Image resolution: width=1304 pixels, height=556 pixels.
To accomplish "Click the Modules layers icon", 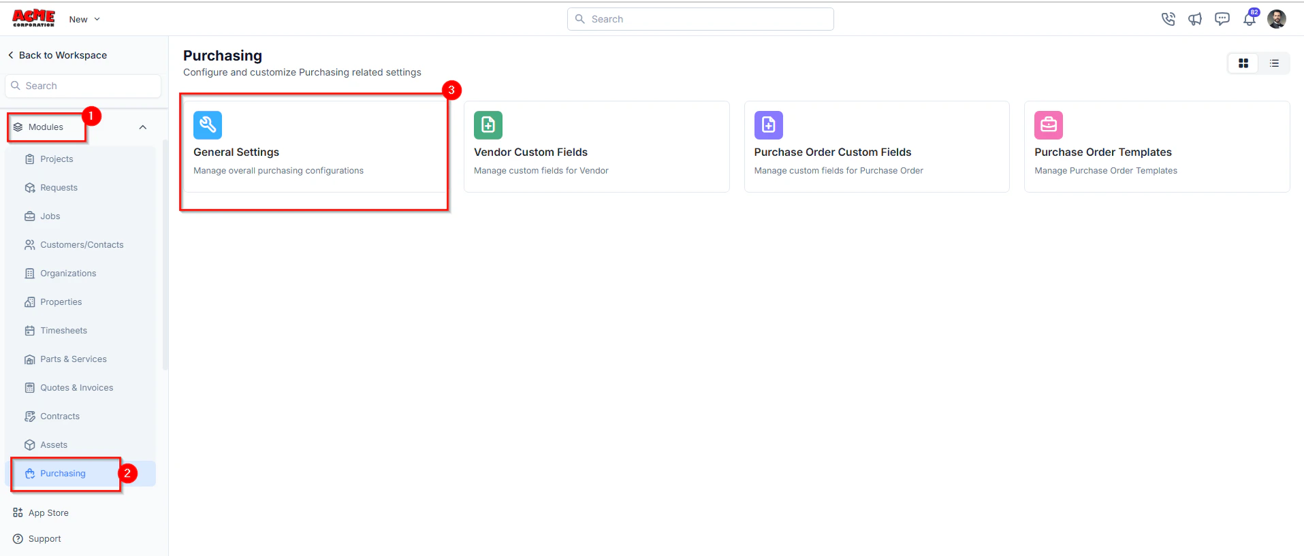I will coord(18,127).
